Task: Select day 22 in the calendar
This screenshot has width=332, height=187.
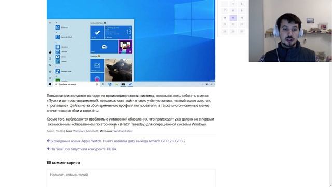Action: 233,24
